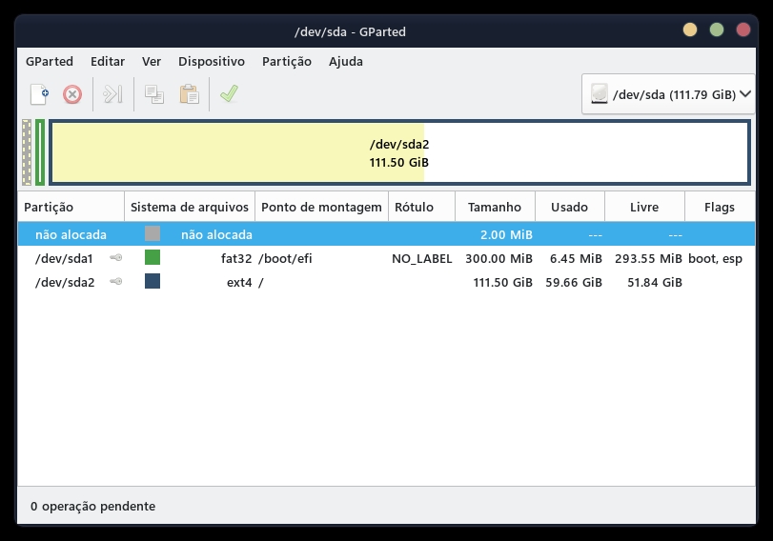The width and height of the screenshot is (773, 541).
Task: Click the 2.00 MiB size value
Action: coord(506,234)
